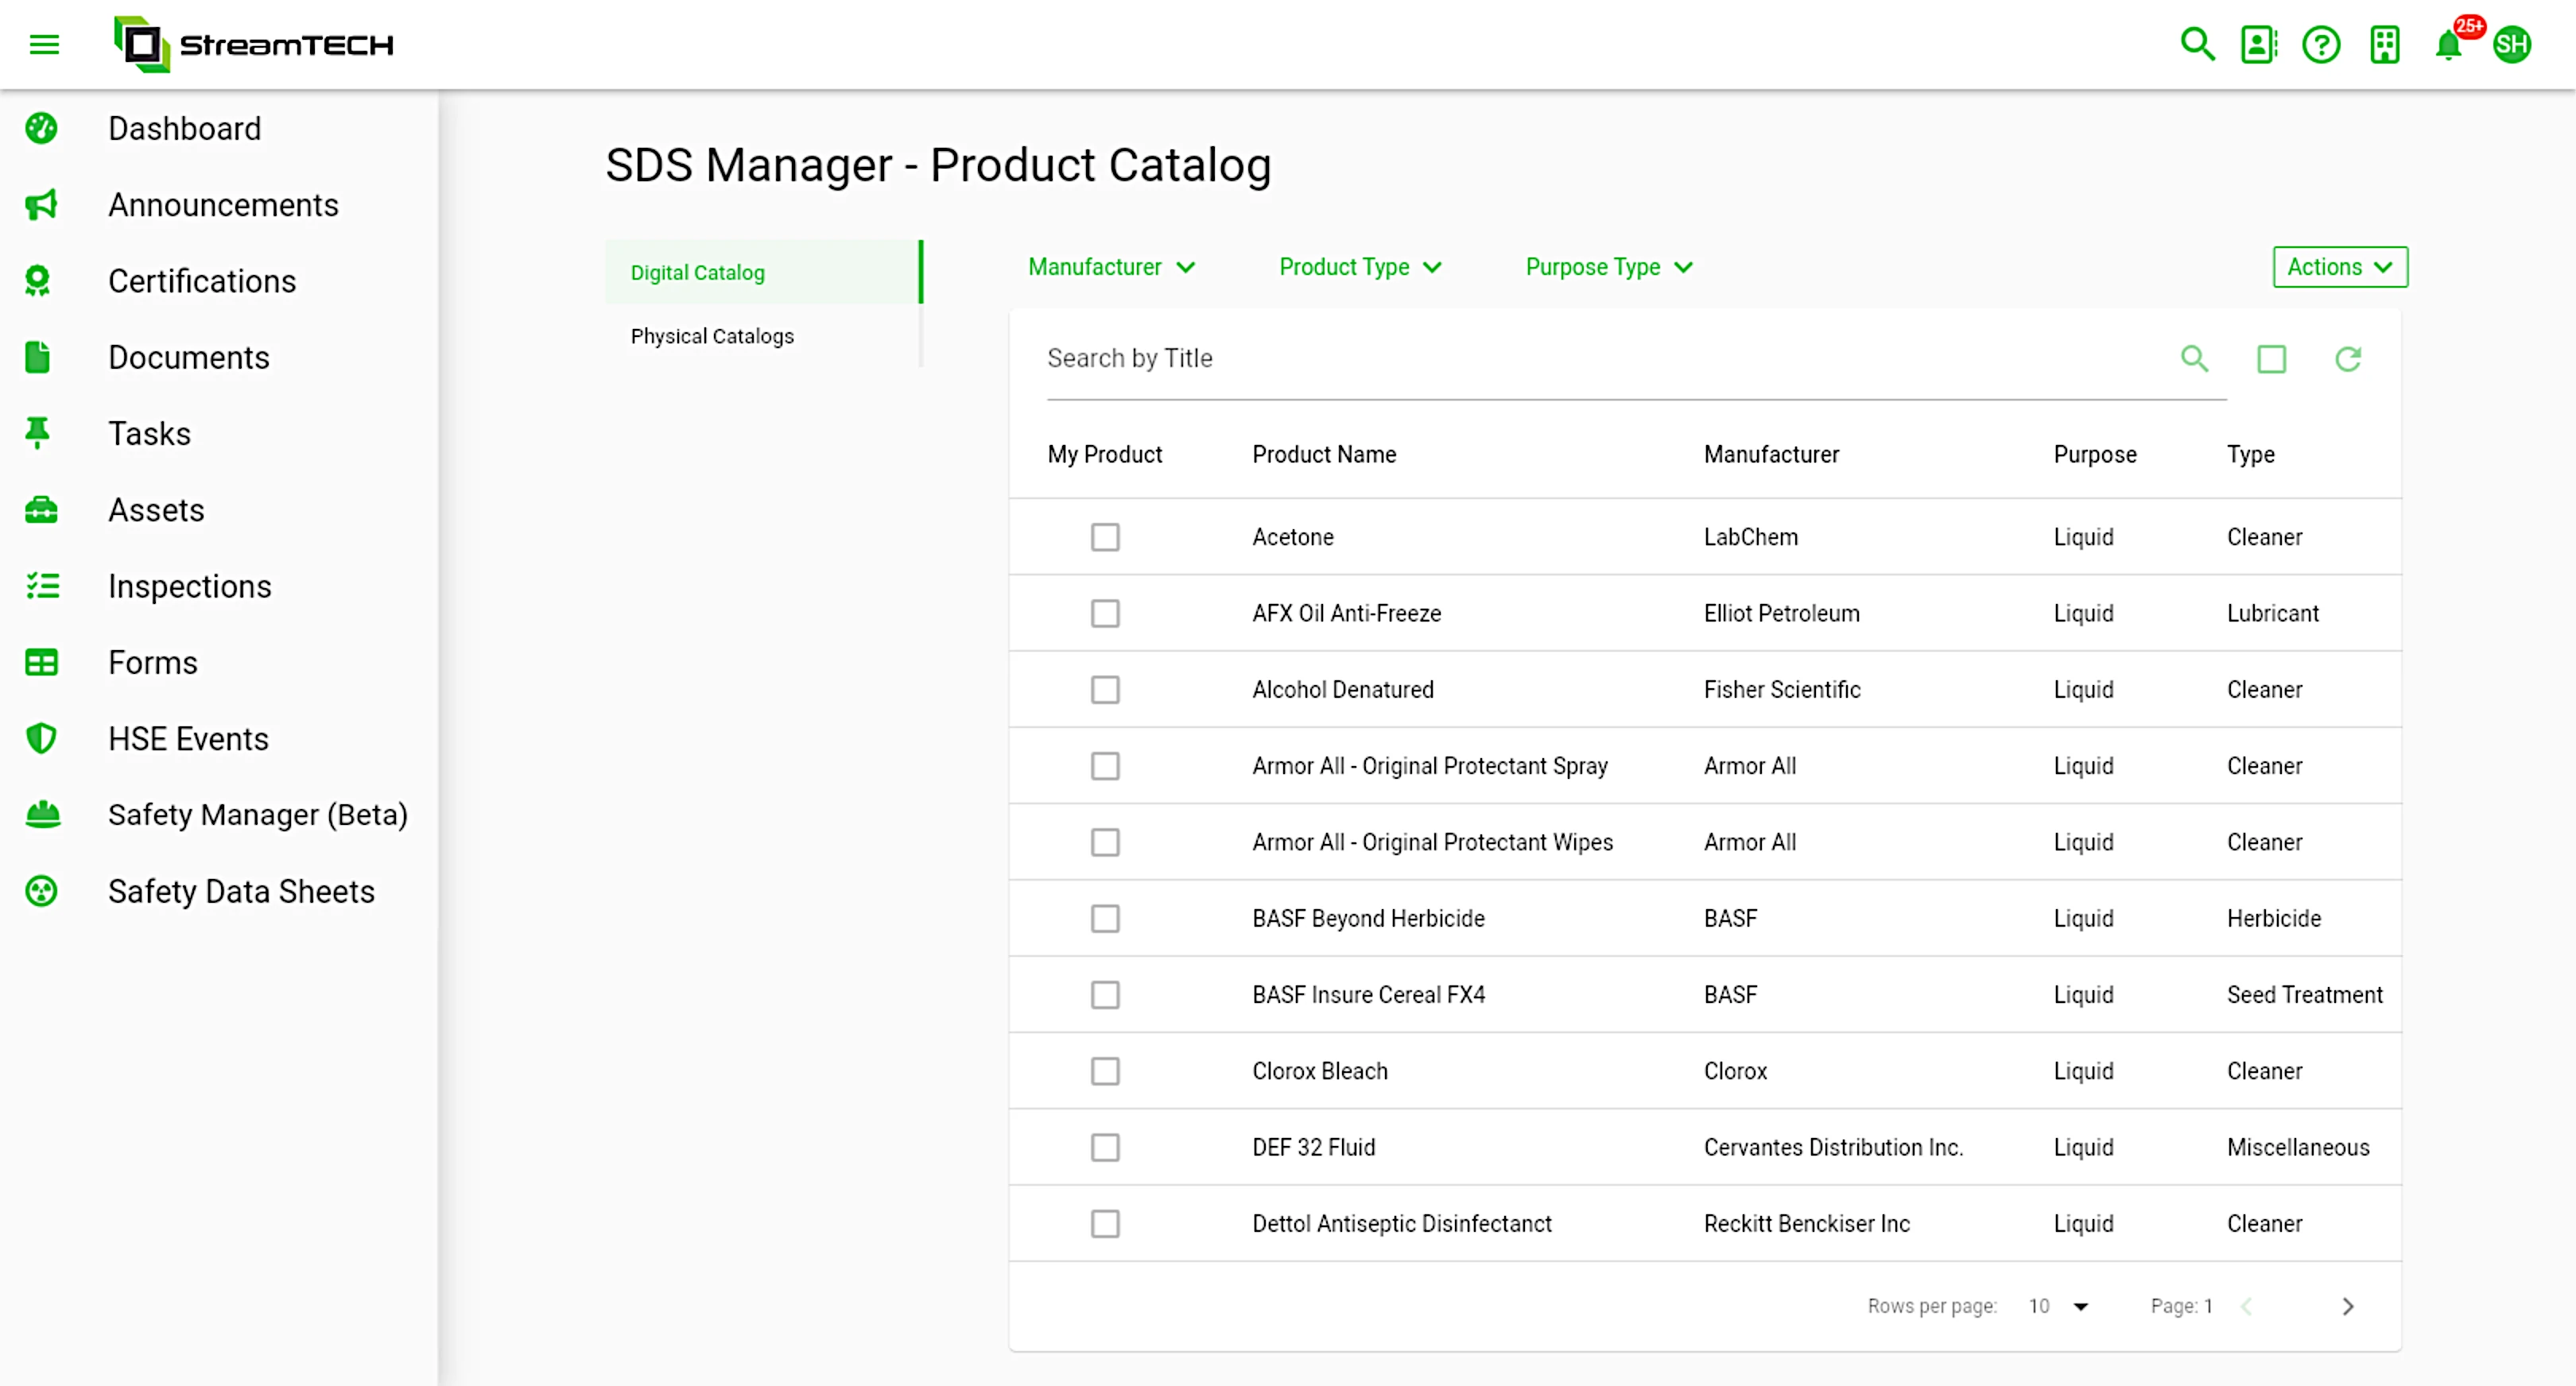The height and width of the screenshot is (1386, 2576).
Task: Open Announcements from the sidebar
Action: pyautogui.click(x=223, y=205)
